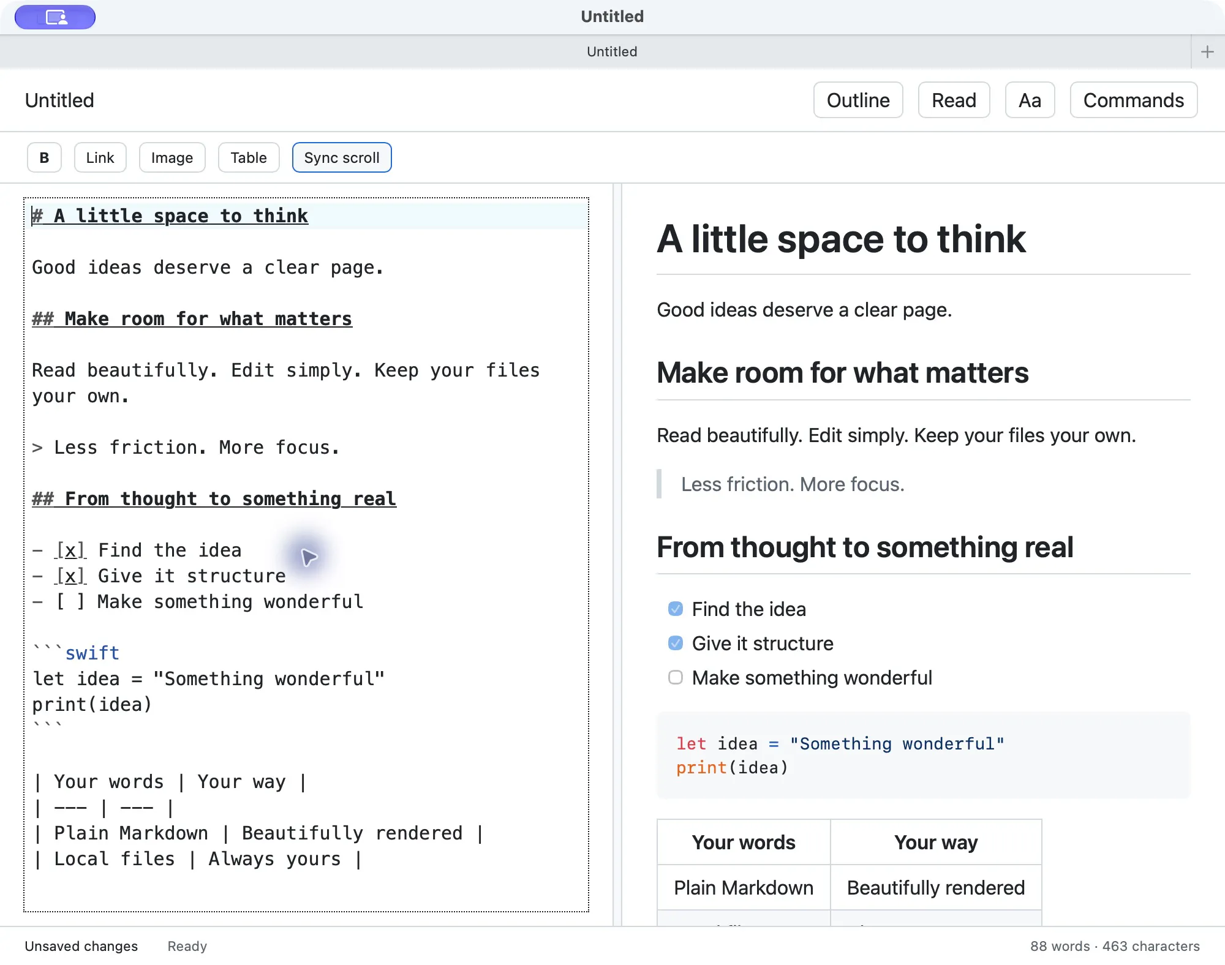Place cursor in '# A little space to think' line
The image size is (1225, 965).
(x=170, y=216)
